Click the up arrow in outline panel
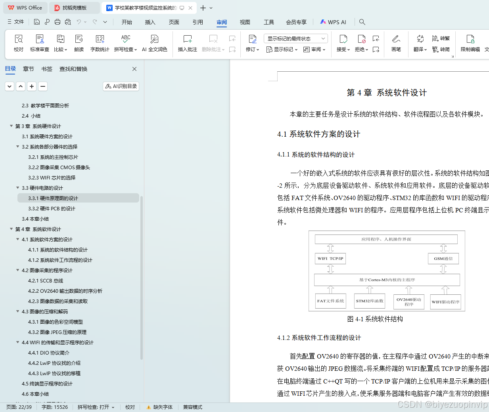Screen dimensions: 489x412 [x=21, y=86]
